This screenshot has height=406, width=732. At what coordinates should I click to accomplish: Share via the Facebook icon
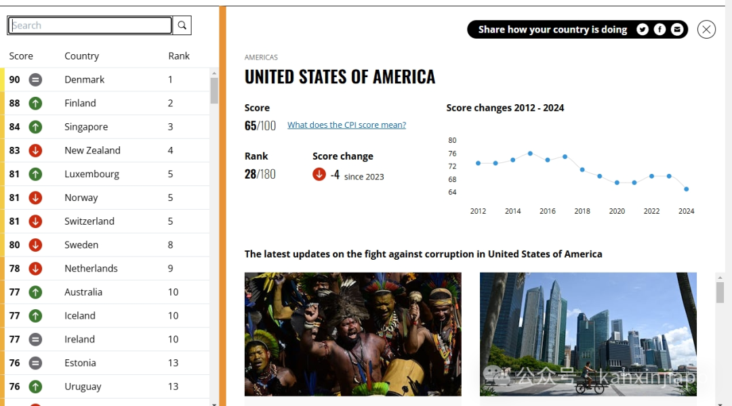(659, 29)
